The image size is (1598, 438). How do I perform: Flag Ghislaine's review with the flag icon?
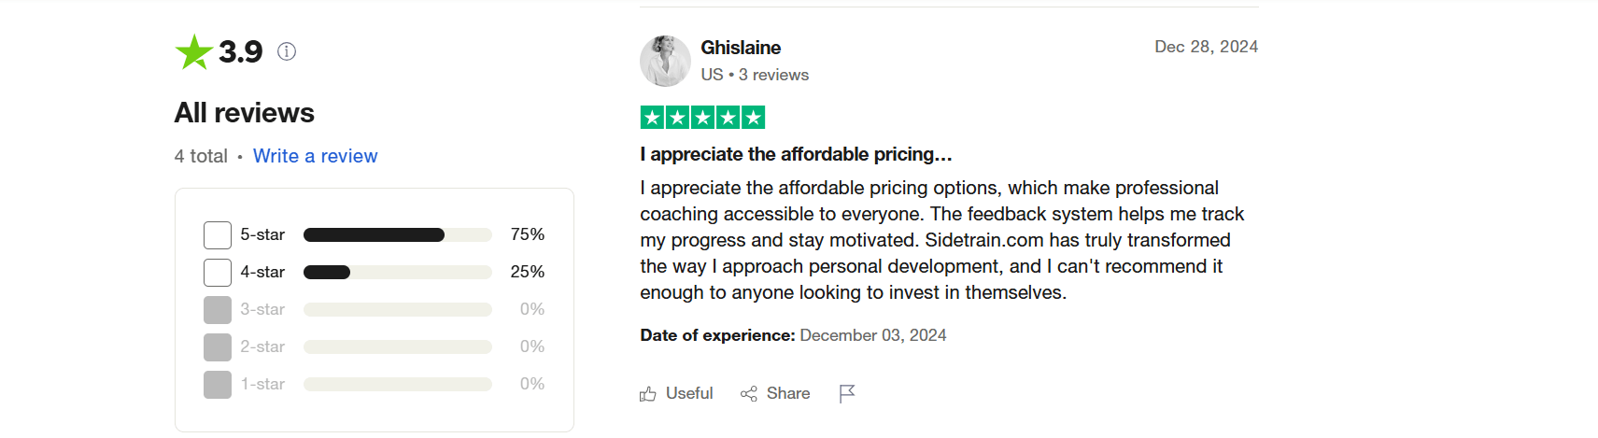pos(847,394)
